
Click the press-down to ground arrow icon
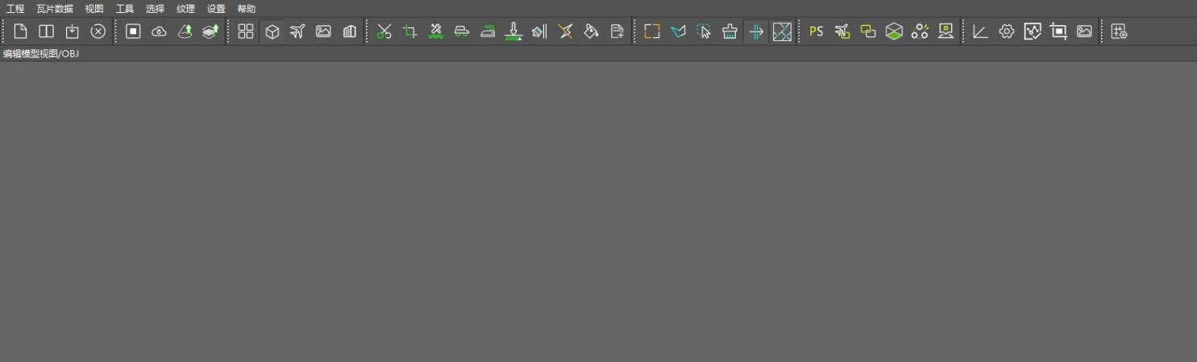(513, 31)
